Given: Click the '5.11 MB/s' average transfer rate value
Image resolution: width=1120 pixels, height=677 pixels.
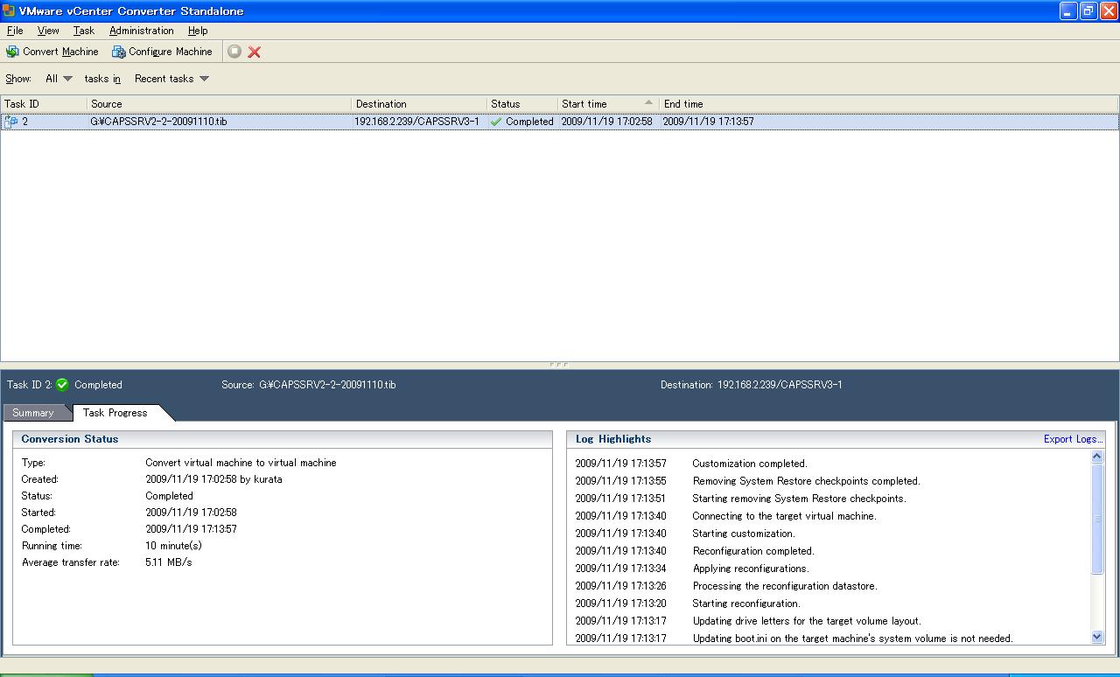Looking at the screenshot, I should [x=169, y=562].
